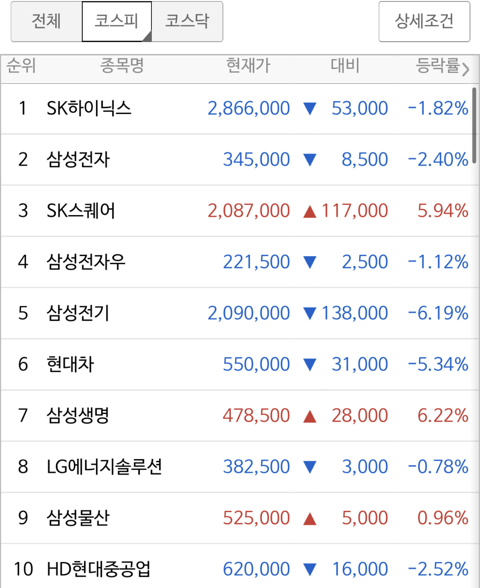Click the vertical list scrollbar thumb
480x588 pixels.
click(474, 125)
